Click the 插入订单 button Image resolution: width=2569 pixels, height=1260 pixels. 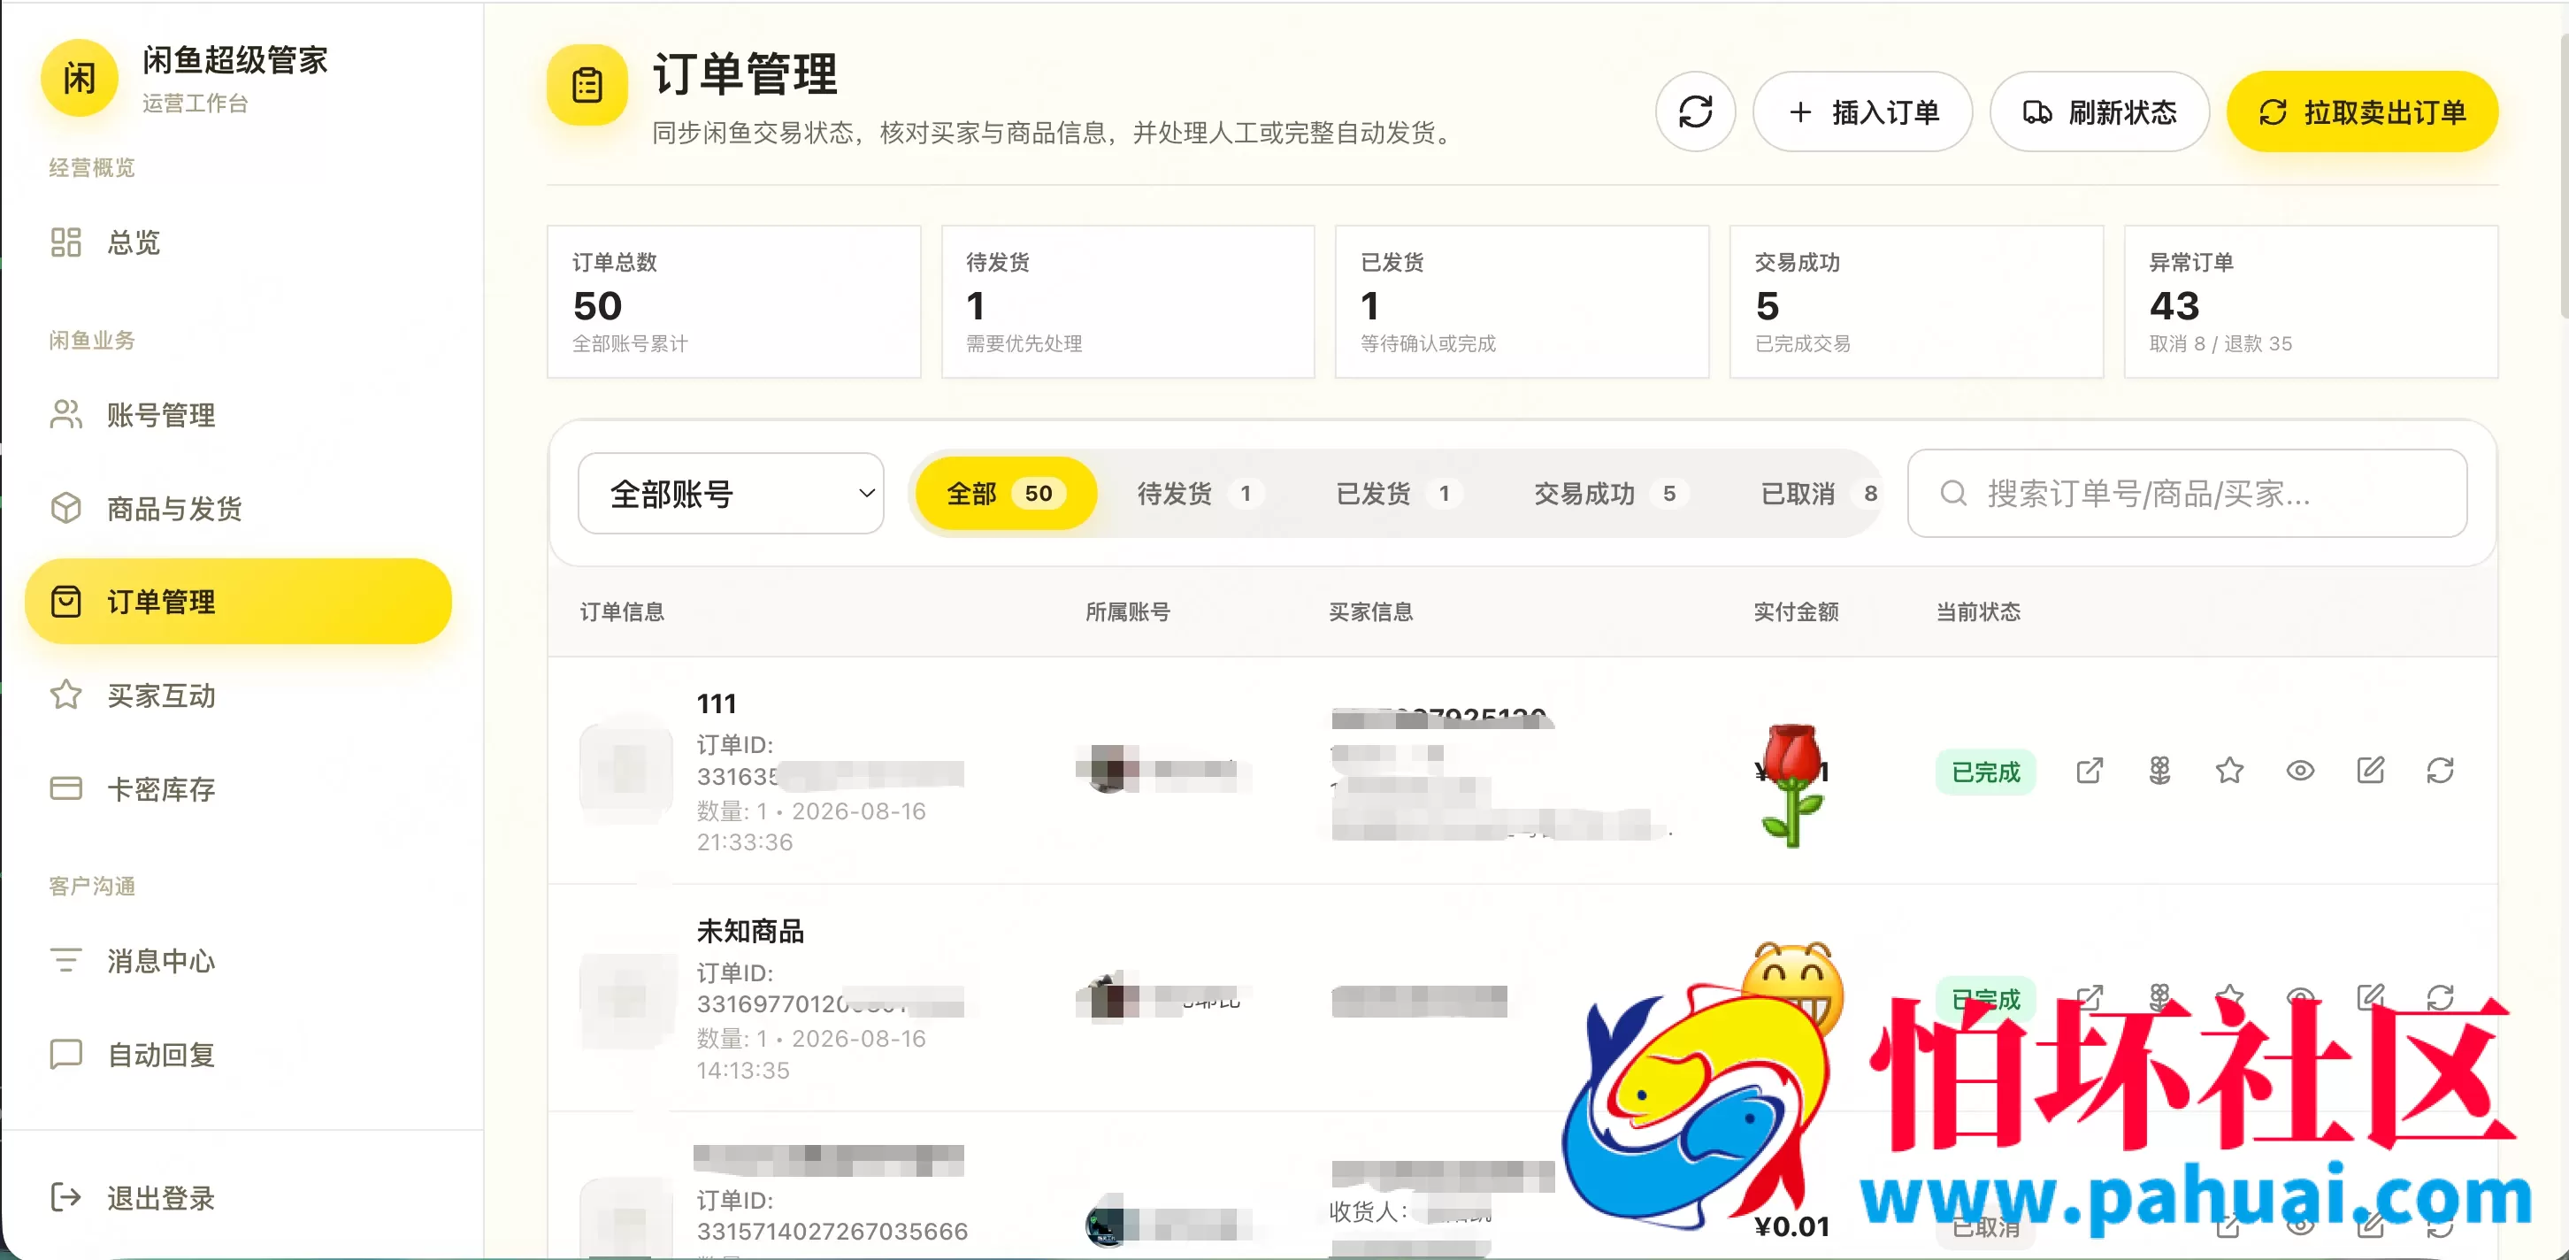pos(1862,111)
